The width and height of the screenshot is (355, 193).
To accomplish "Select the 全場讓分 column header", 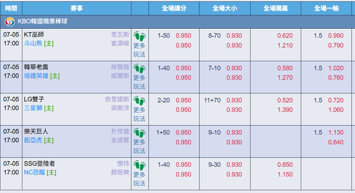I will 174,8.
